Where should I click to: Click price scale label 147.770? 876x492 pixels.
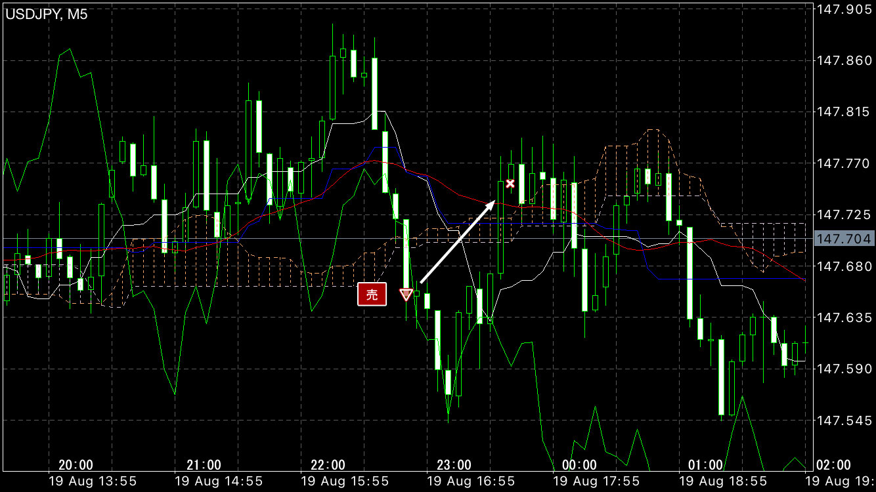coord(843,163)
